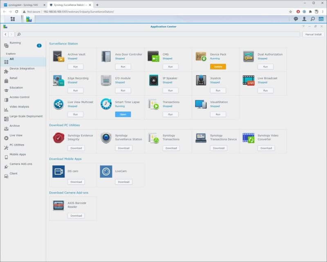Image resolution: width=327 pixels, height=262 pixels.
Task: Open the Smart Time Lapse application
Action: 123,114
